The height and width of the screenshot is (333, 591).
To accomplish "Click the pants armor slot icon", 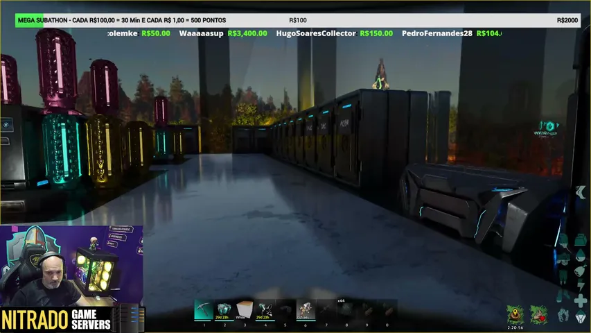I will 563,276.
